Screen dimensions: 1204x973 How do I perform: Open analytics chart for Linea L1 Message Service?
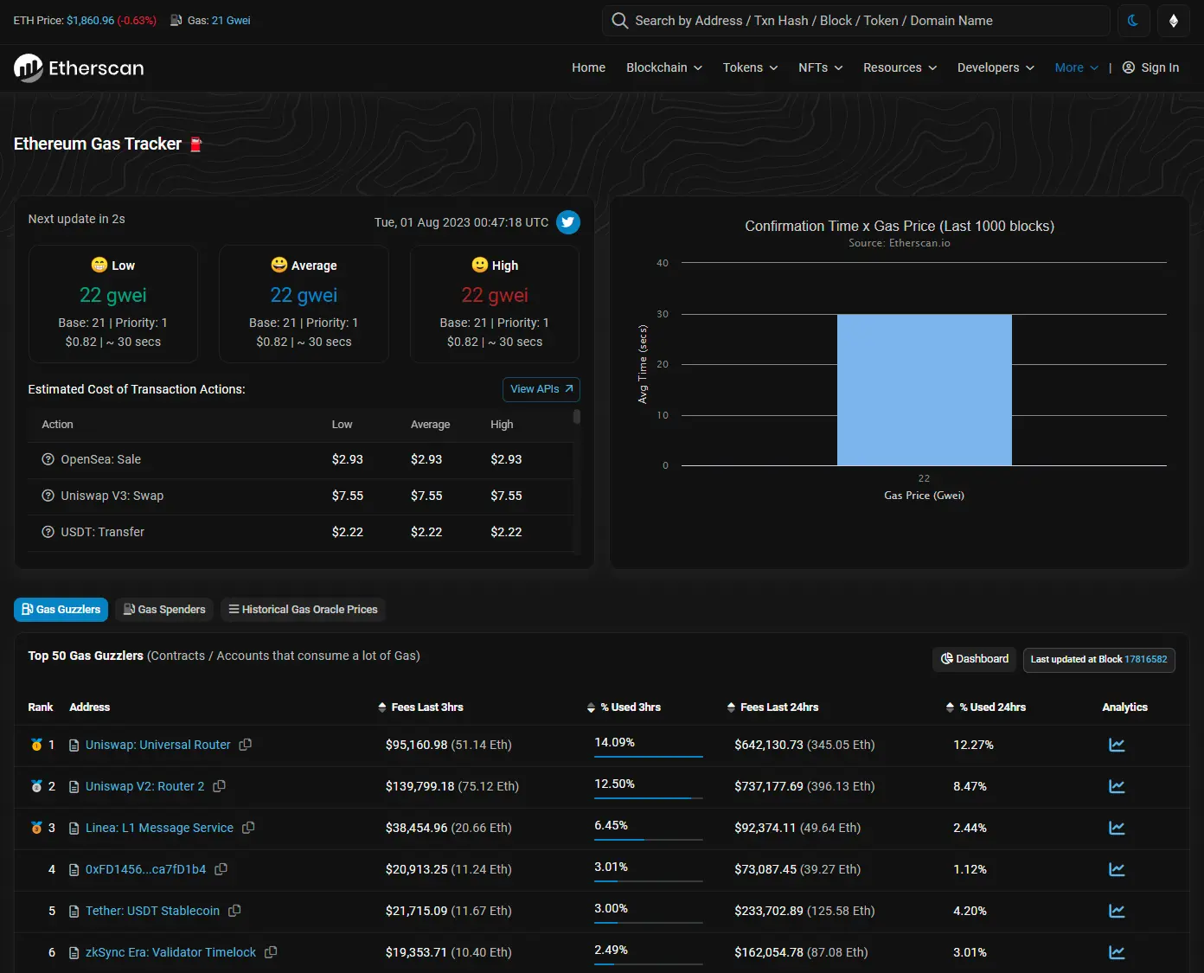[x=1117, y=828]
